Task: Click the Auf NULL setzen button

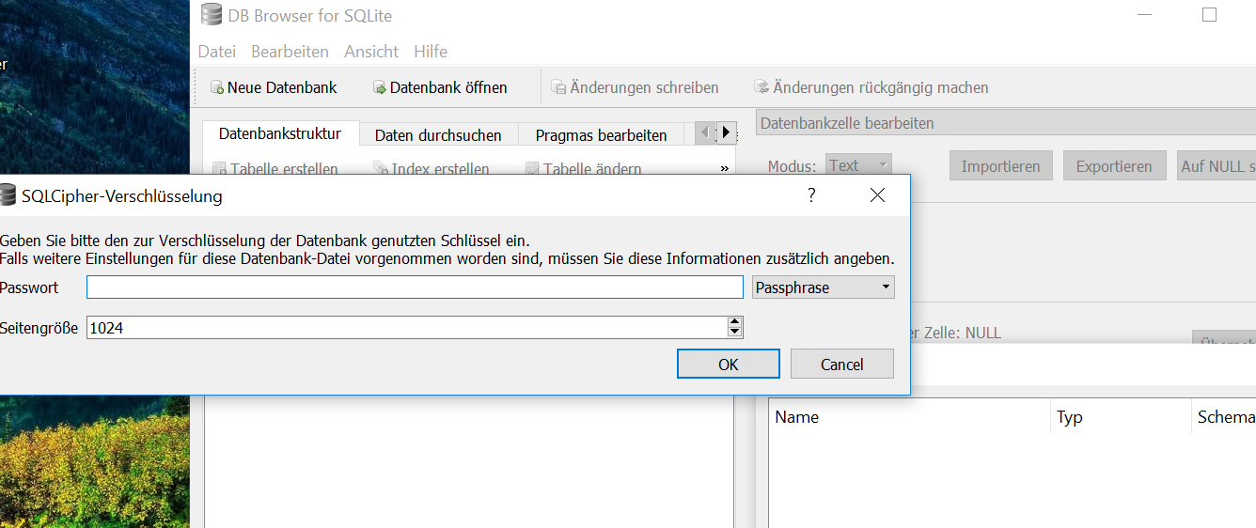Action: (x=1217, y=166)
